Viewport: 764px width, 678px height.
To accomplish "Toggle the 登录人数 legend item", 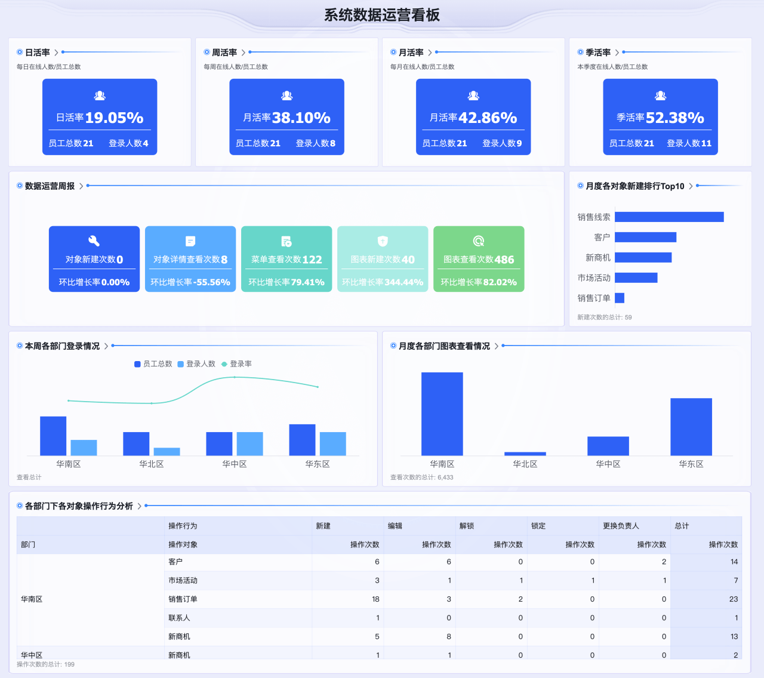I will click(197, 363).
